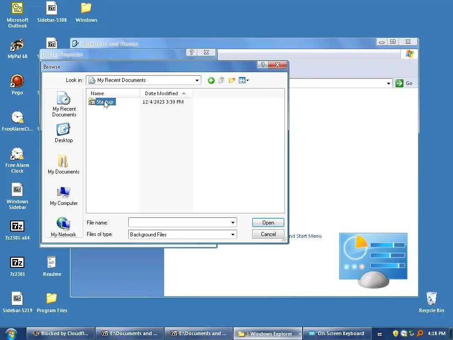Switch to first E:\Documents and ... taskbar item
This screenshot has width=453, height=340.
(130, 334)
